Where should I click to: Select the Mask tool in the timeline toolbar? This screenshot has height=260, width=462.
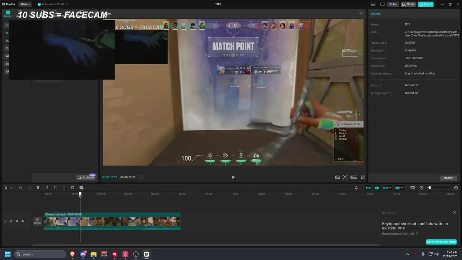pos(73,188)
